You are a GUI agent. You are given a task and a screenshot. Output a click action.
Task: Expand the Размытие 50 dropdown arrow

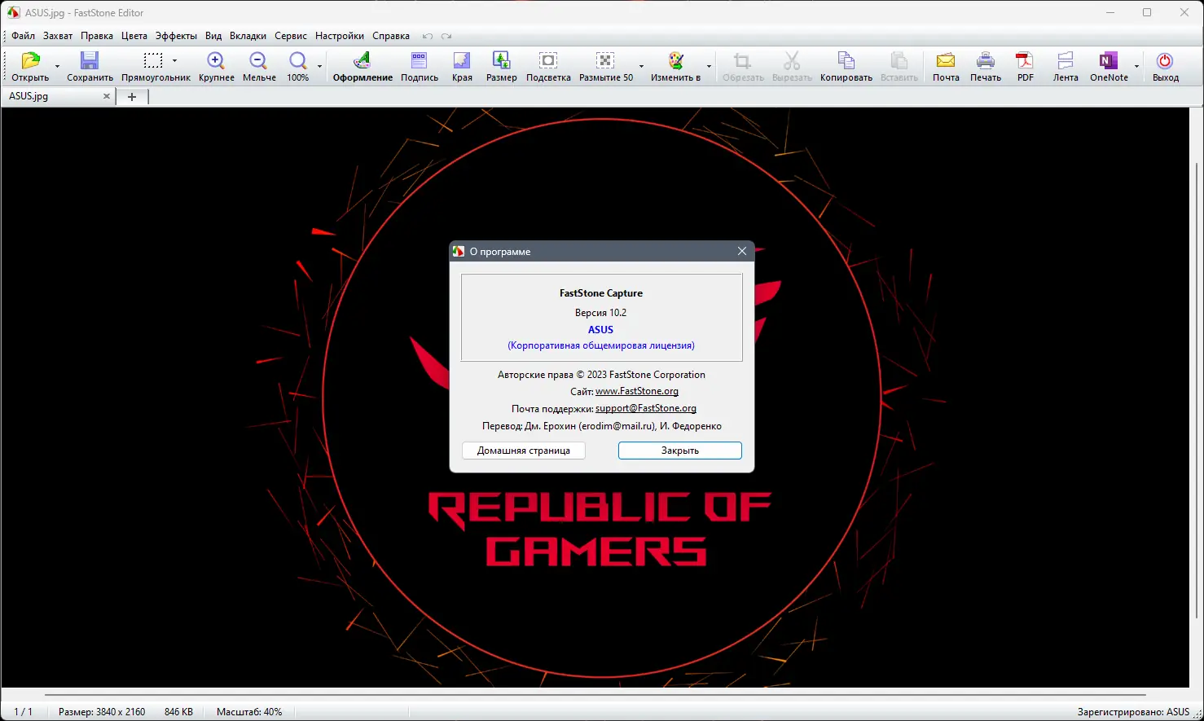(641, 65)
